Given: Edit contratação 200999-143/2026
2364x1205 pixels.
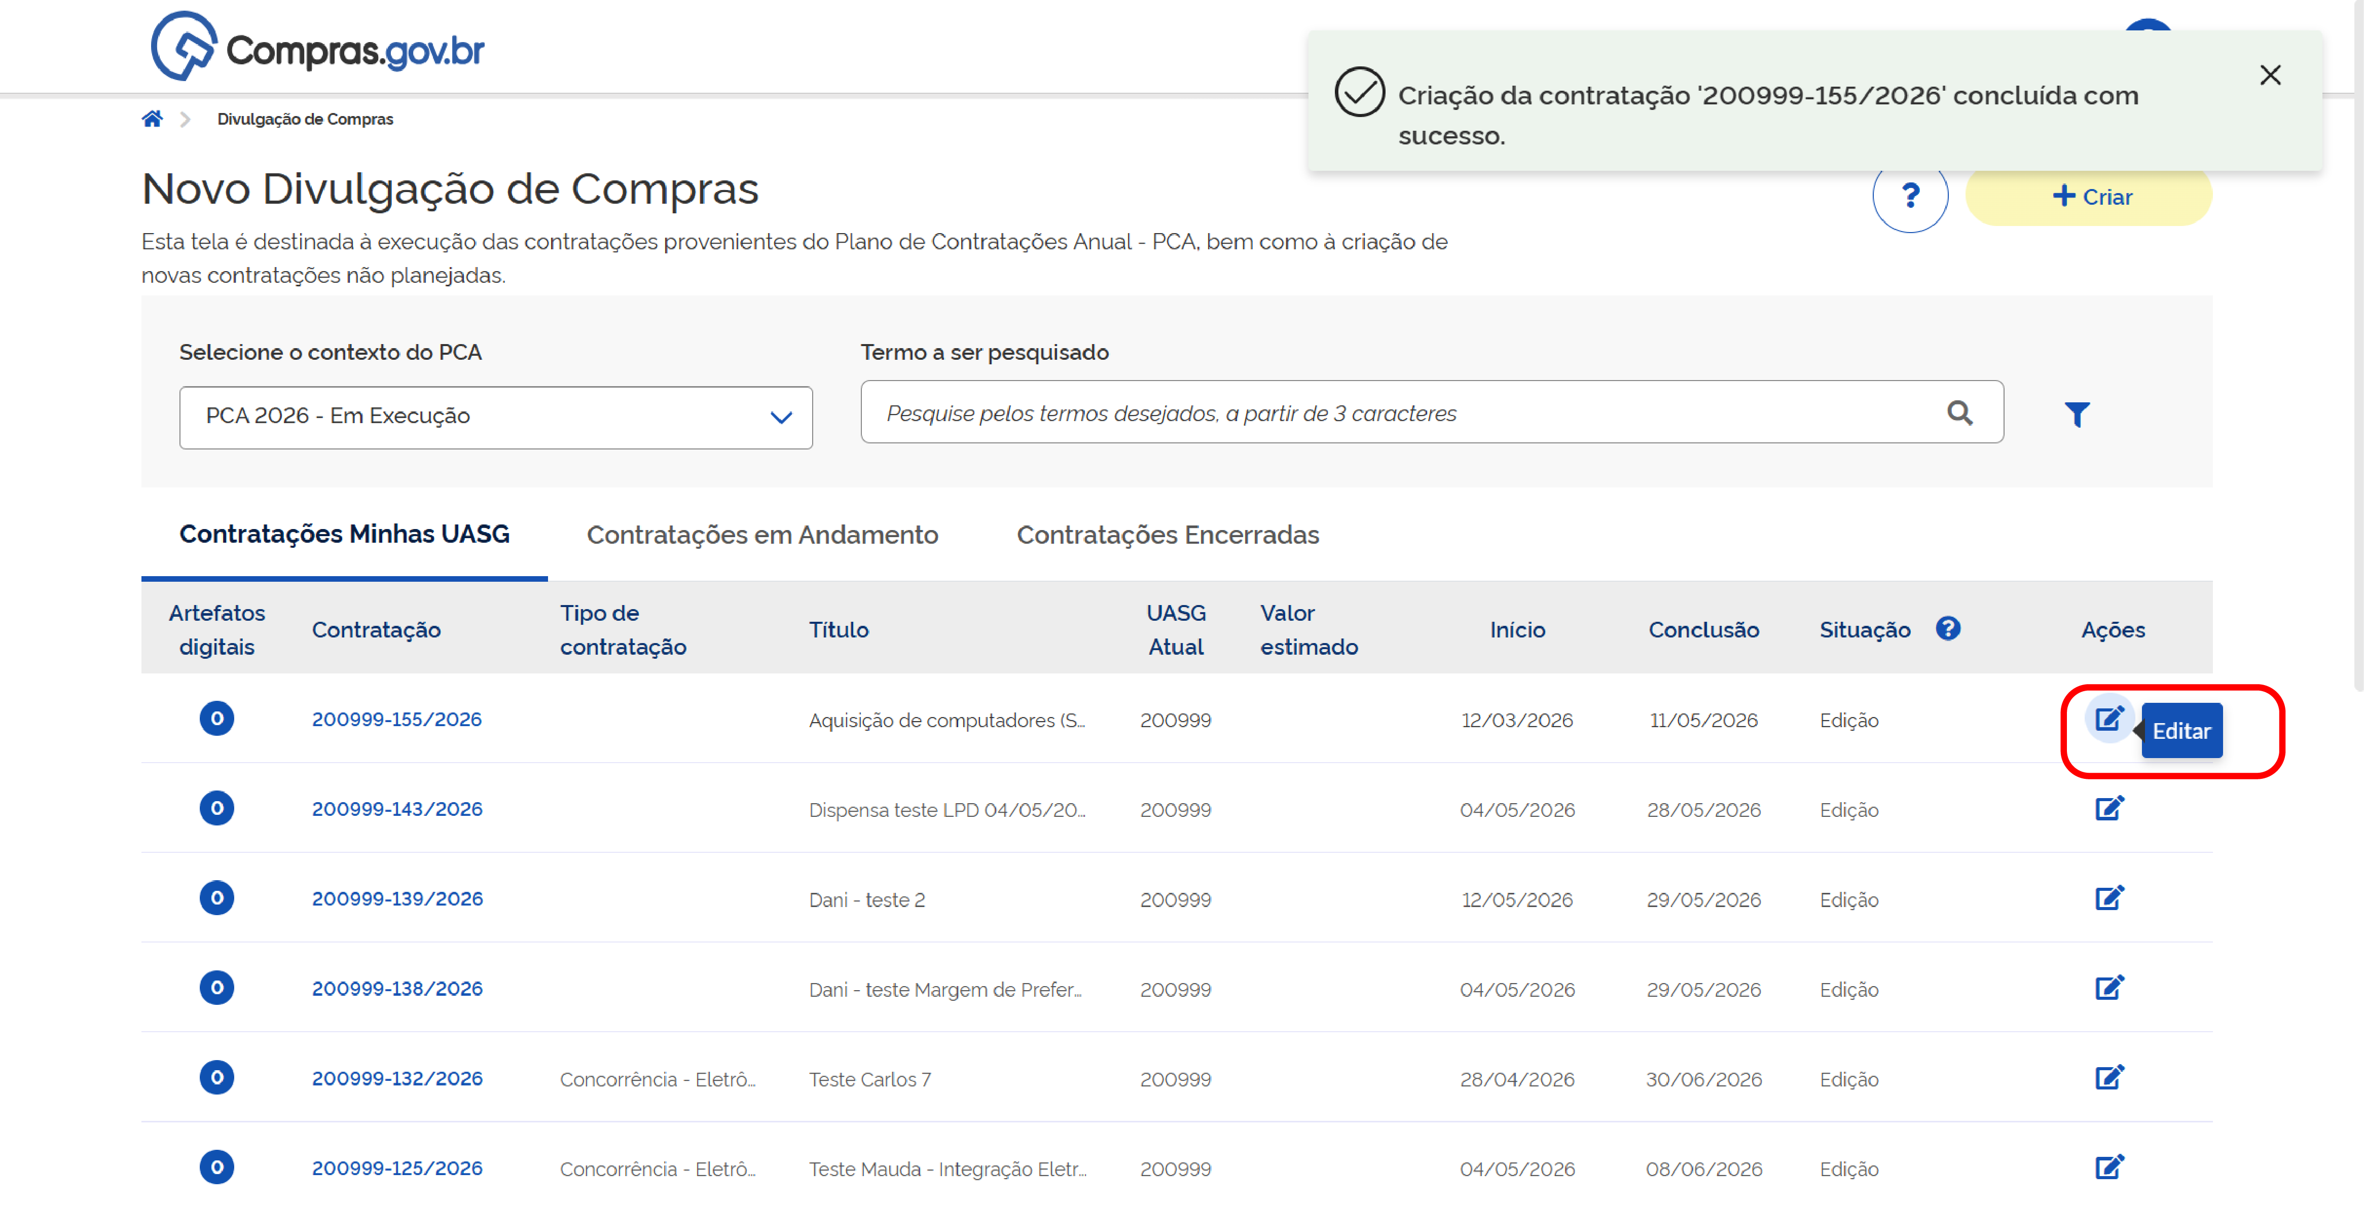Looking at the screenshot, I should [2109, 809].
